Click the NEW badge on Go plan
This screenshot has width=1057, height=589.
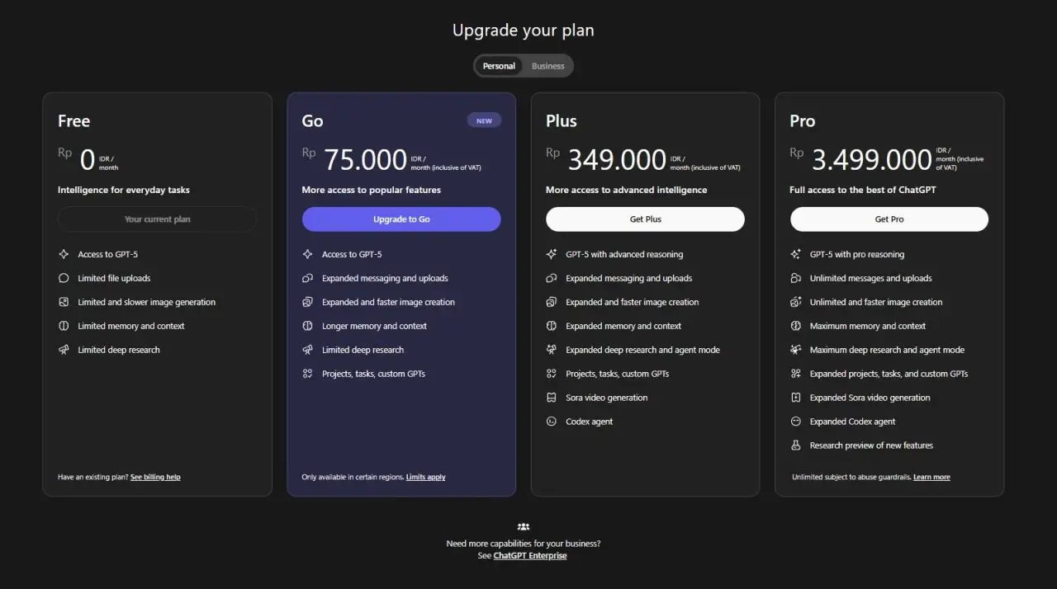(484, 120)
